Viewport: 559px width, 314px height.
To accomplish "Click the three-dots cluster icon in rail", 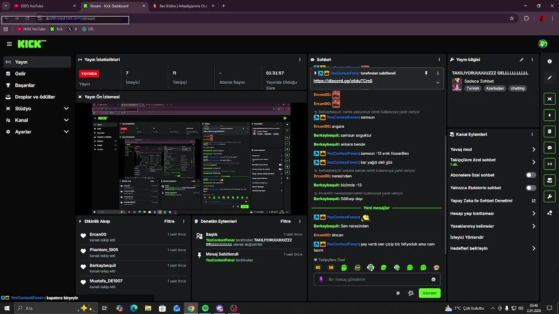I will pos(550,213).
